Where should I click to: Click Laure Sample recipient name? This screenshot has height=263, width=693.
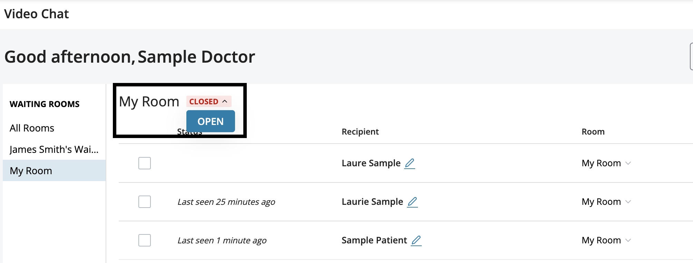click(371, 163)
